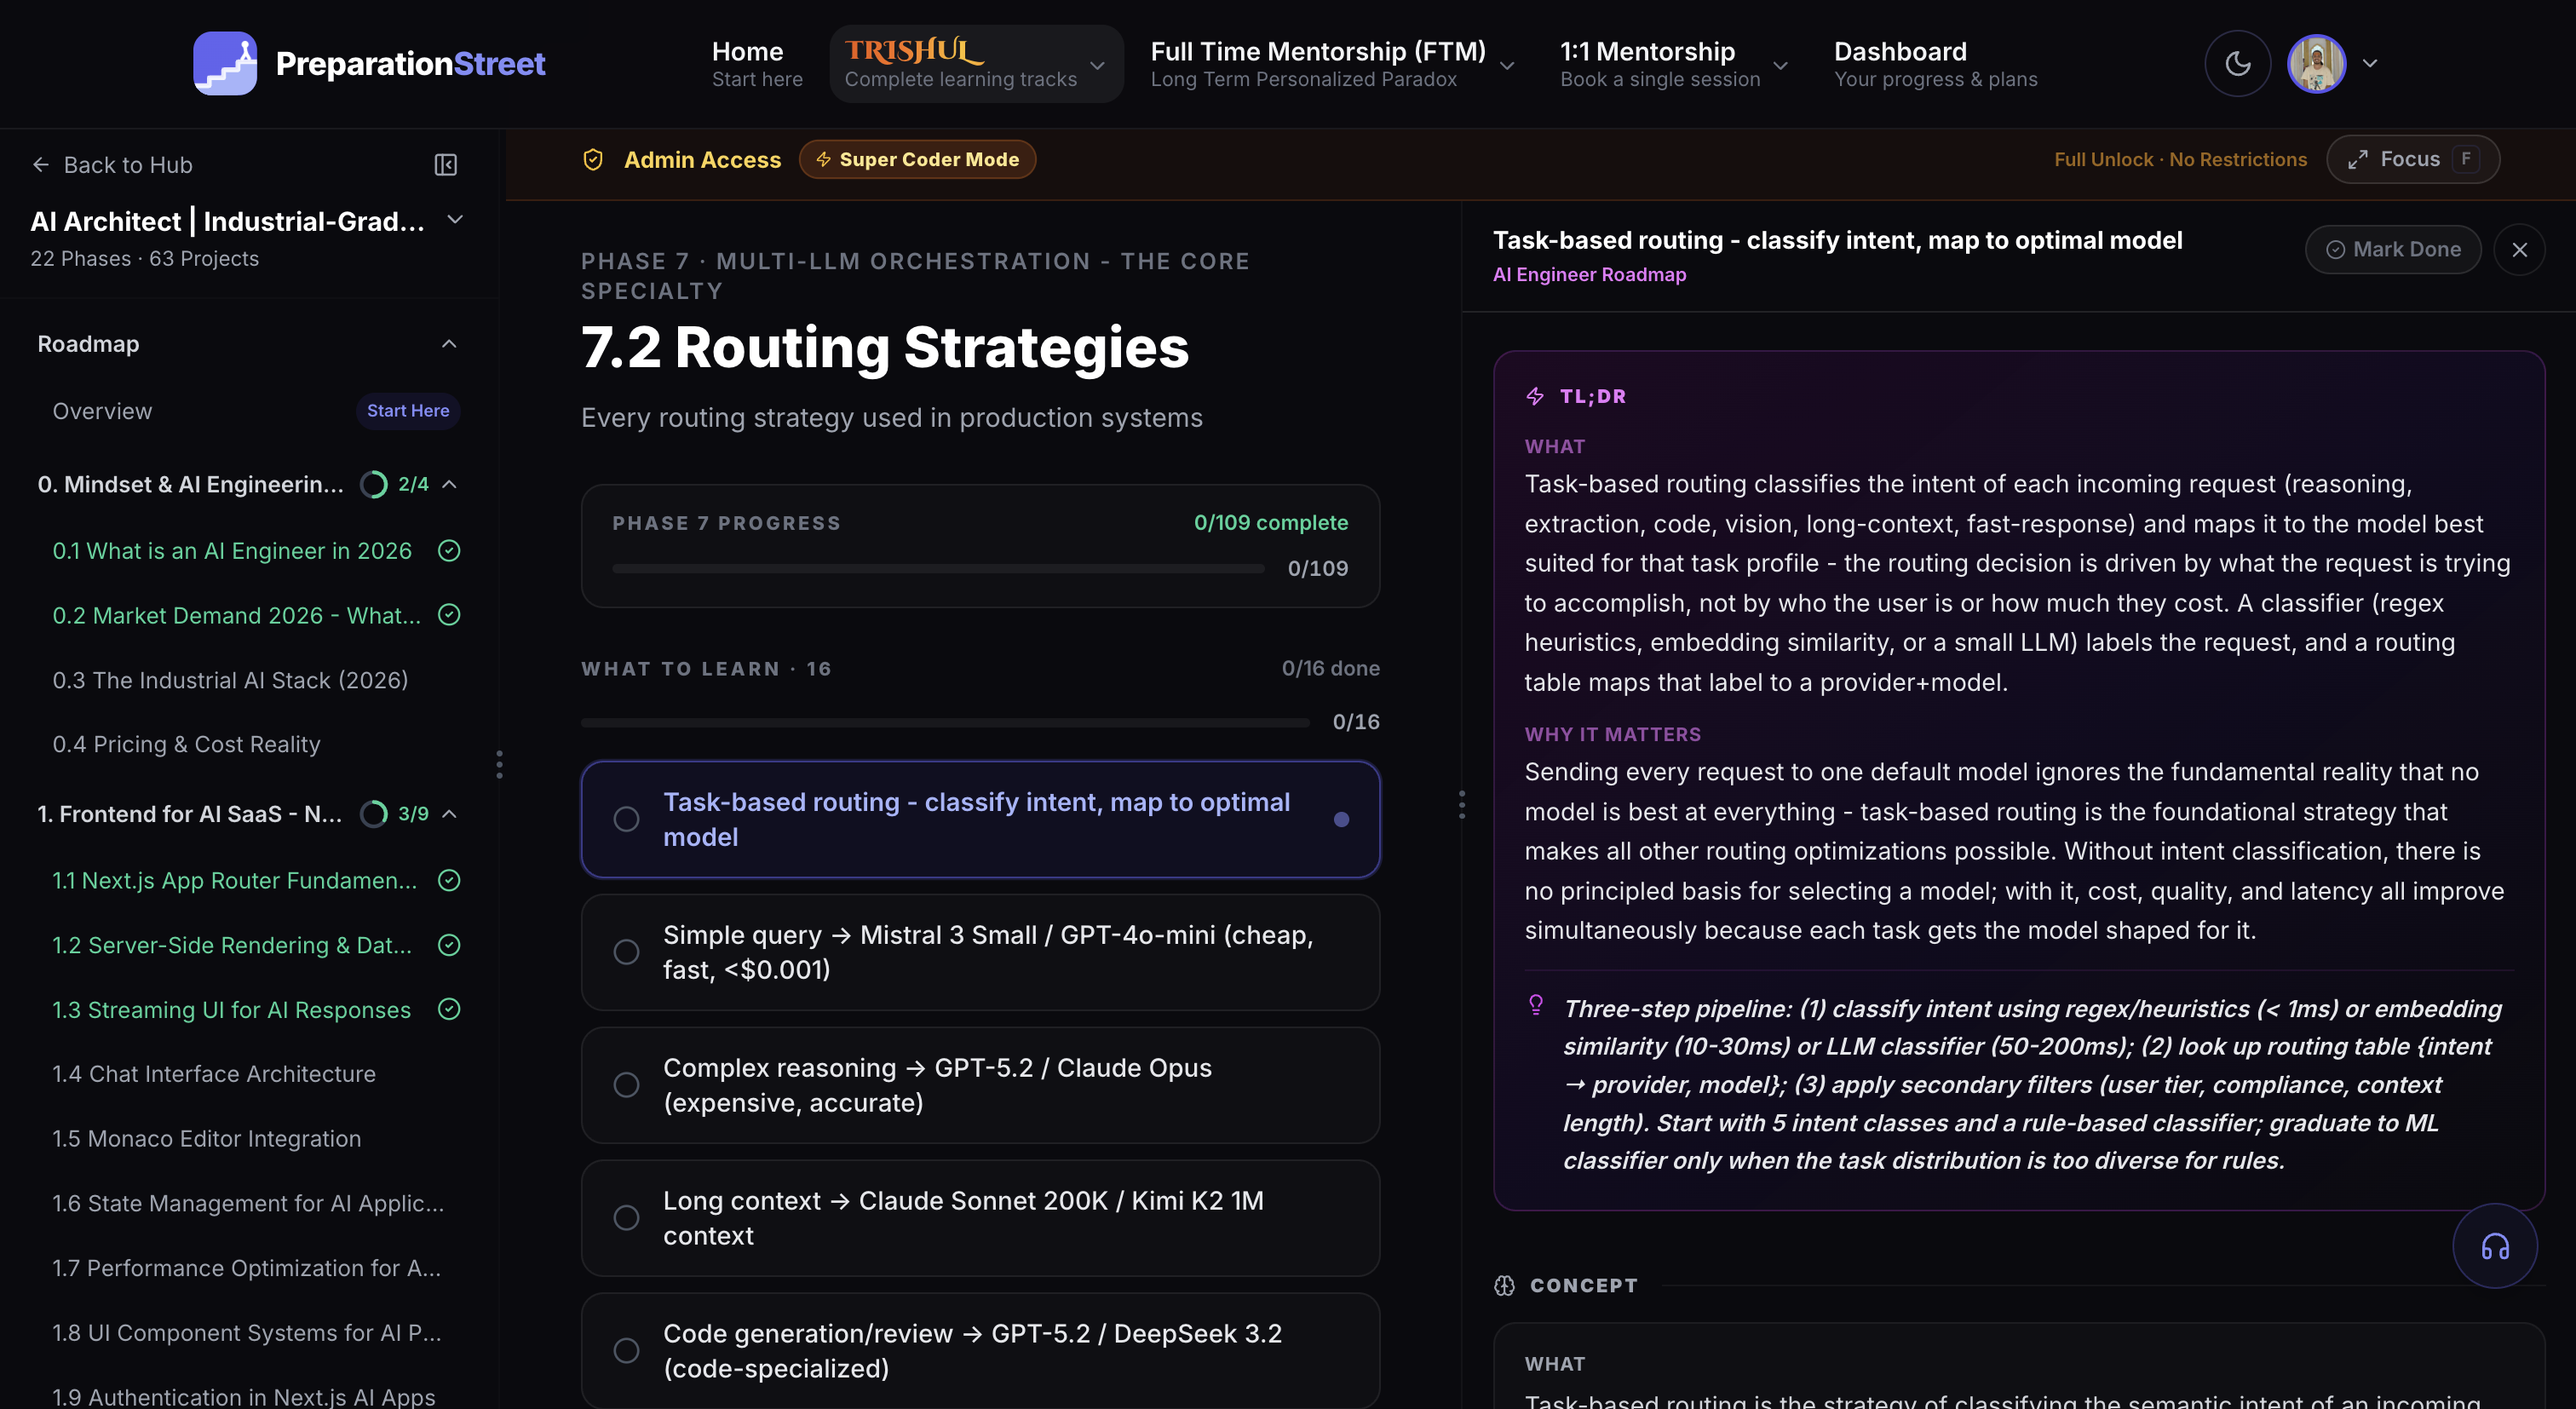This screenshot has width=2576, height=1409.
Task: Click completed check icon for 1.2 Server-Side Rendering
Action: 449,945
